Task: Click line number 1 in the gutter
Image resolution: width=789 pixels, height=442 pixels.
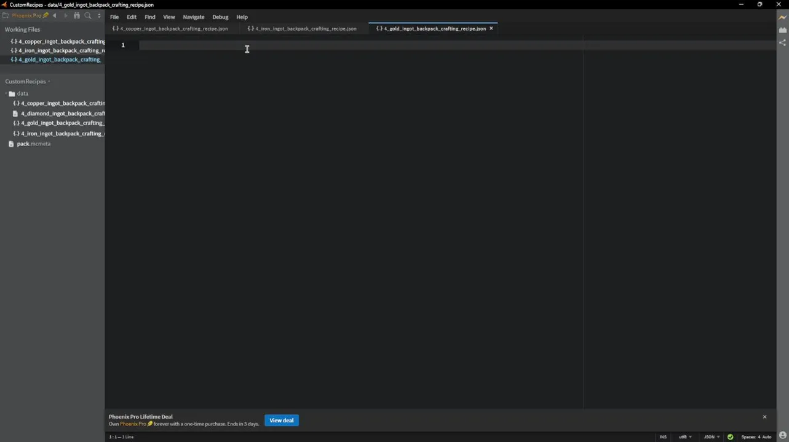Action: coord(123,45)
